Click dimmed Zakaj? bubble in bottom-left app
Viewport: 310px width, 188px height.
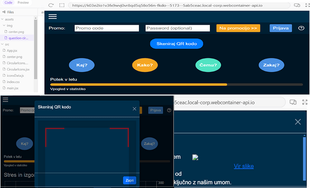pyautogui.click(x=149, y=144)
